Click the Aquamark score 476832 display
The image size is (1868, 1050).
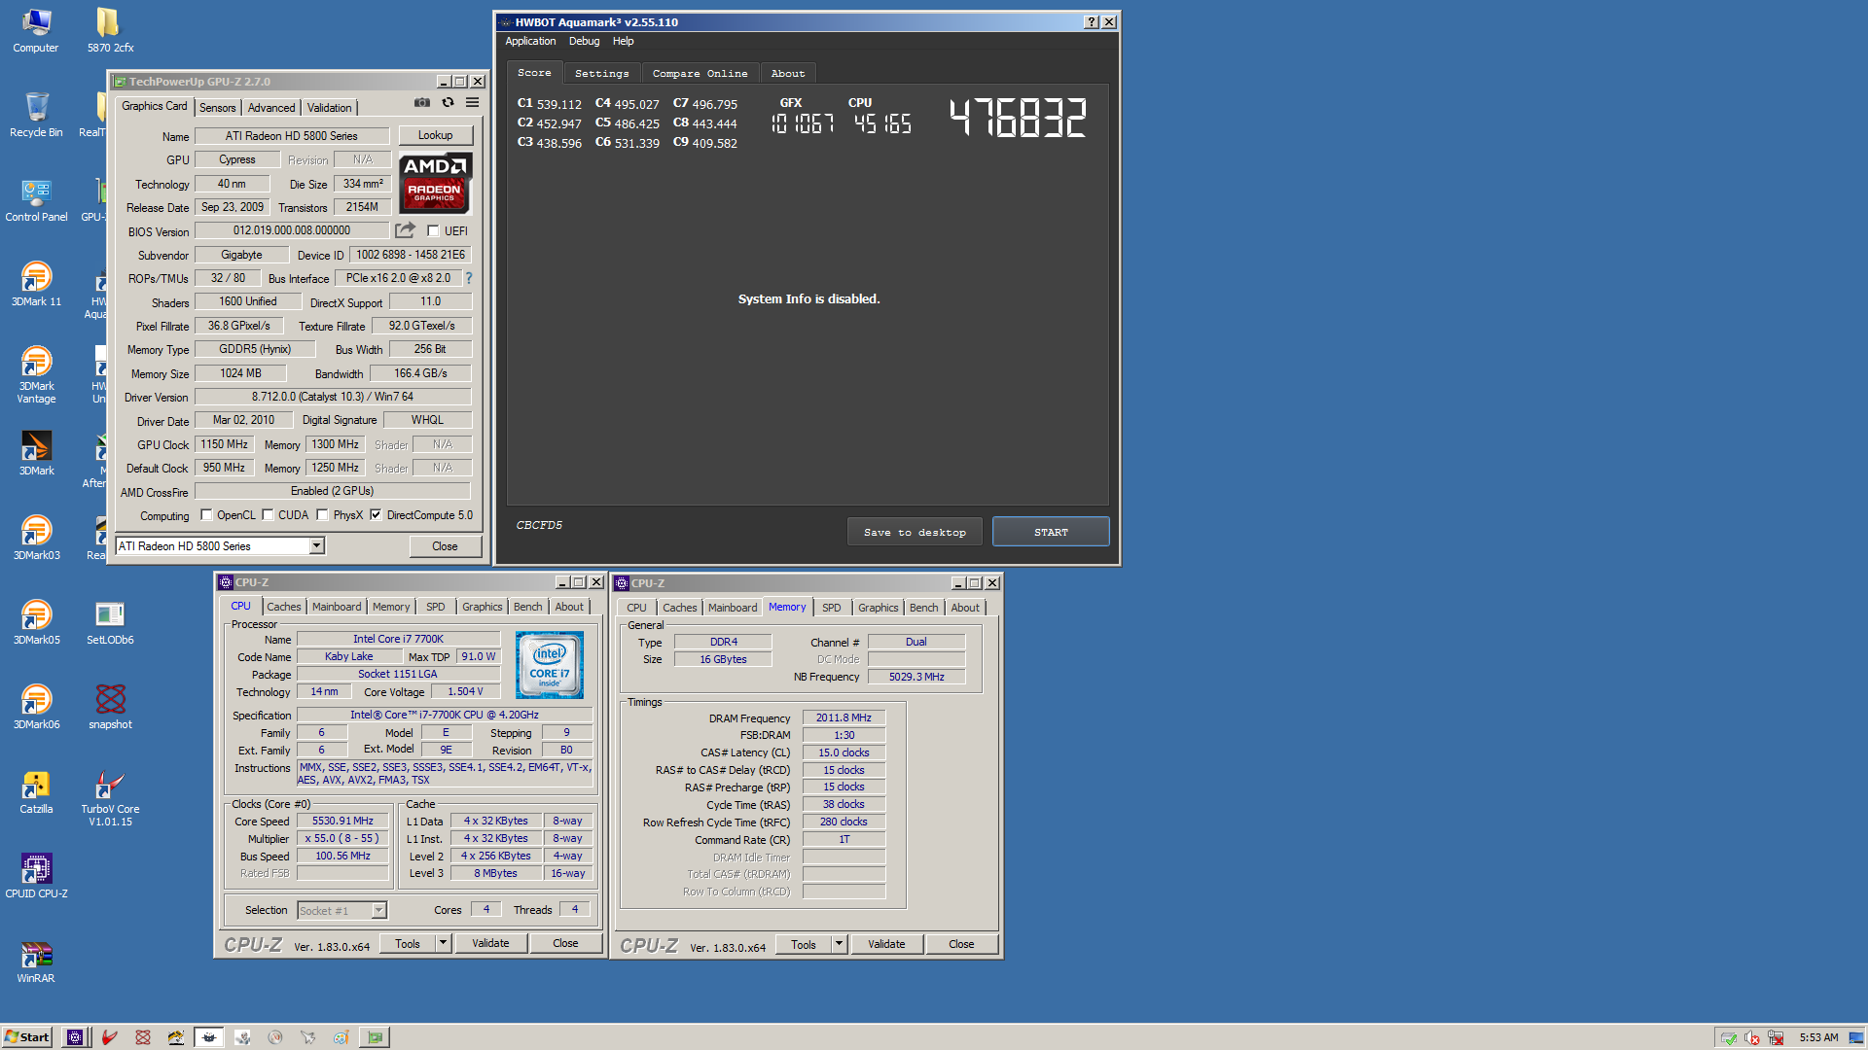click(x=1017, y=118)
